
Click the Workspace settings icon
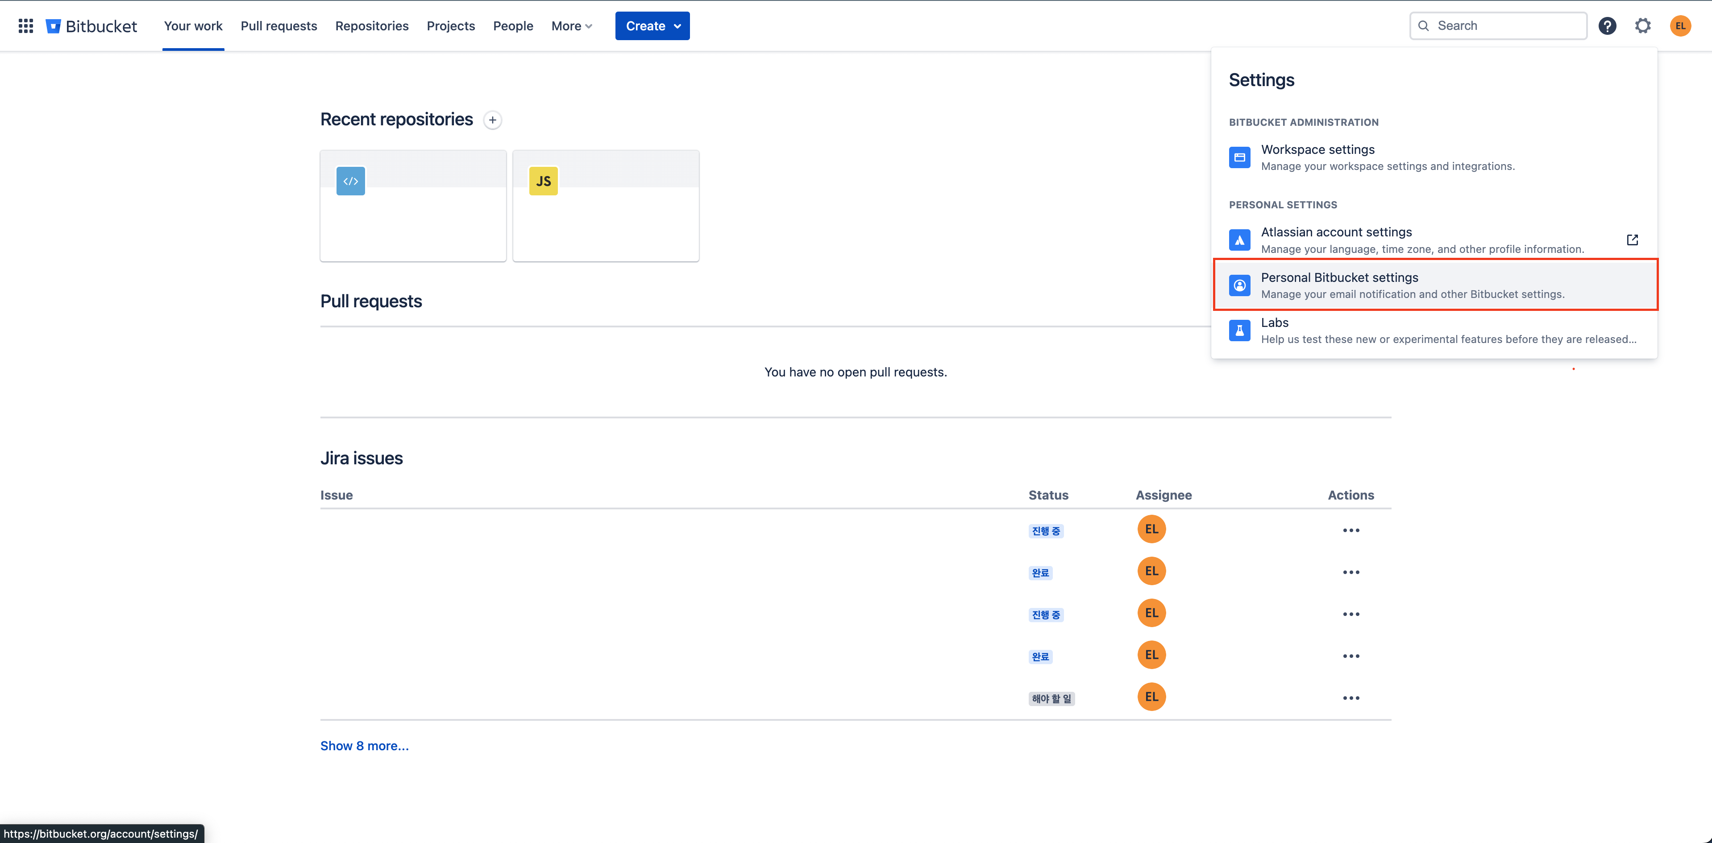[1239, 157]
